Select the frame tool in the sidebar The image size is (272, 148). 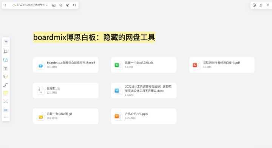tap(6, 51)
